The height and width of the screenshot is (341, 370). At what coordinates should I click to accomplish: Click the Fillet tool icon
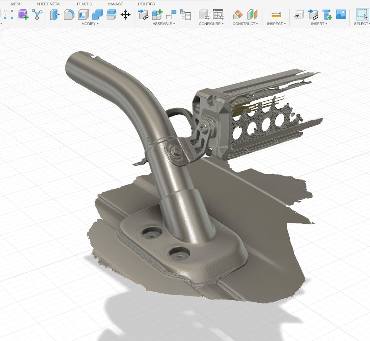click(69, 14)
